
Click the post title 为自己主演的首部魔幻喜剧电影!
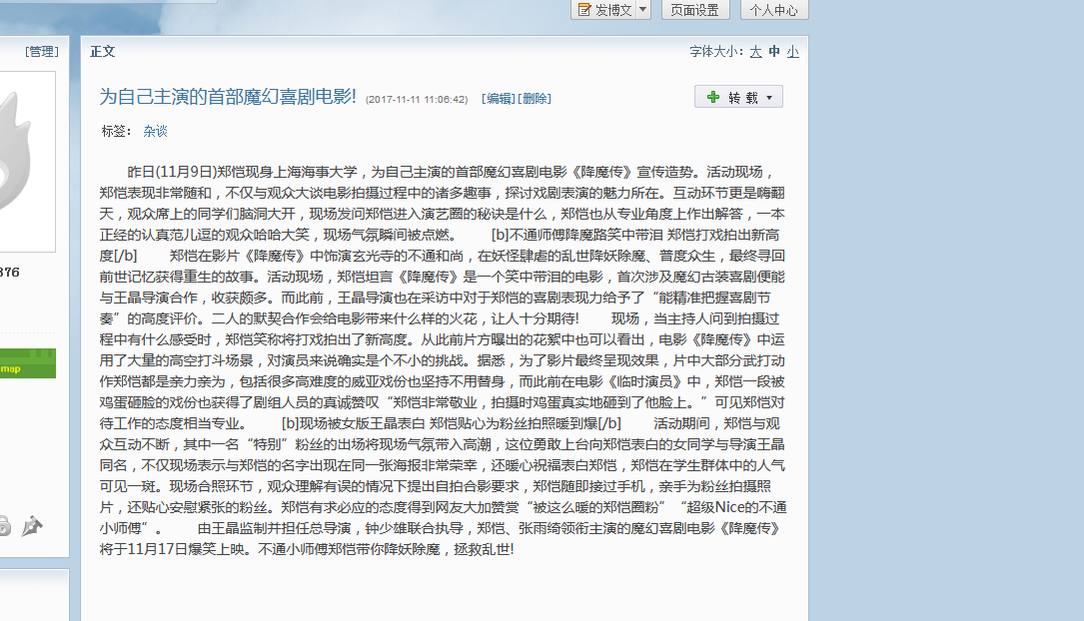(228, 97)
